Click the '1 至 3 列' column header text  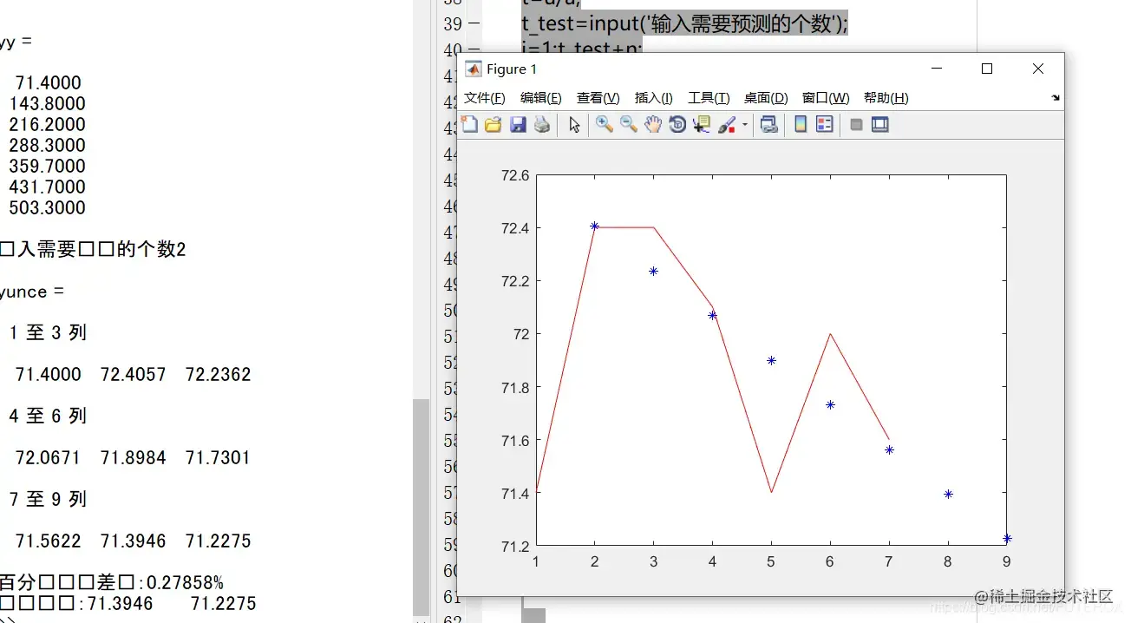(48, 333)
